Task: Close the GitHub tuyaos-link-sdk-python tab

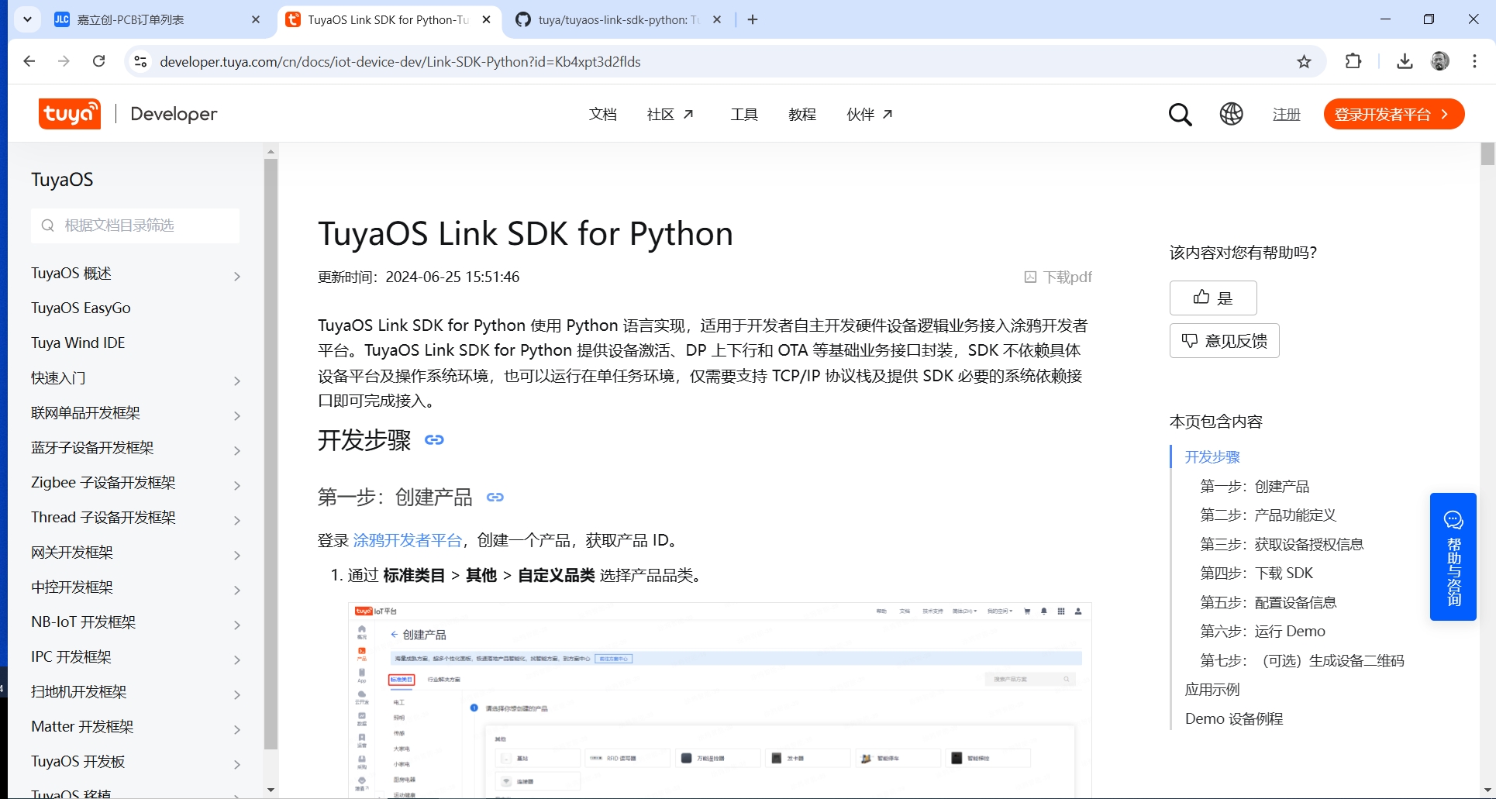Action: point(716,19)
